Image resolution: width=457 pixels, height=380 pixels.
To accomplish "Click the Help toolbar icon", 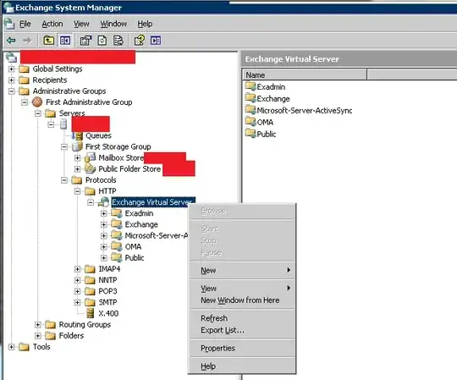I will point(140,41).
